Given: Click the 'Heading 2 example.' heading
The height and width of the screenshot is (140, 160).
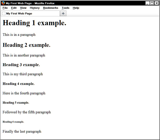Looking at the screenshot, I should (x=27, y=45).
